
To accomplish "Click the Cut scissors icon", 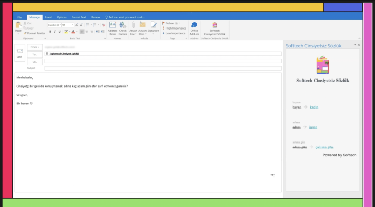I will point(25,23).
